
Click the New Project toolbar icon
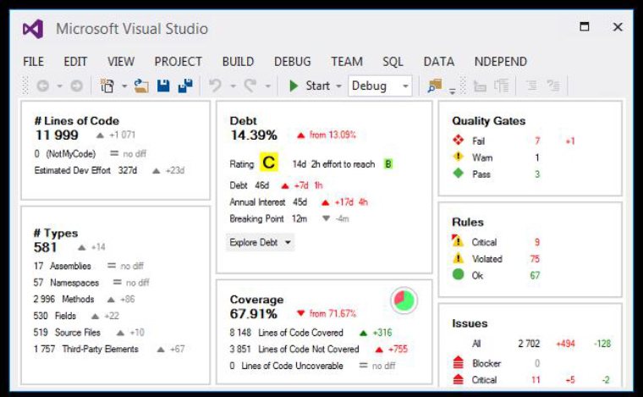tap(107, 85)
